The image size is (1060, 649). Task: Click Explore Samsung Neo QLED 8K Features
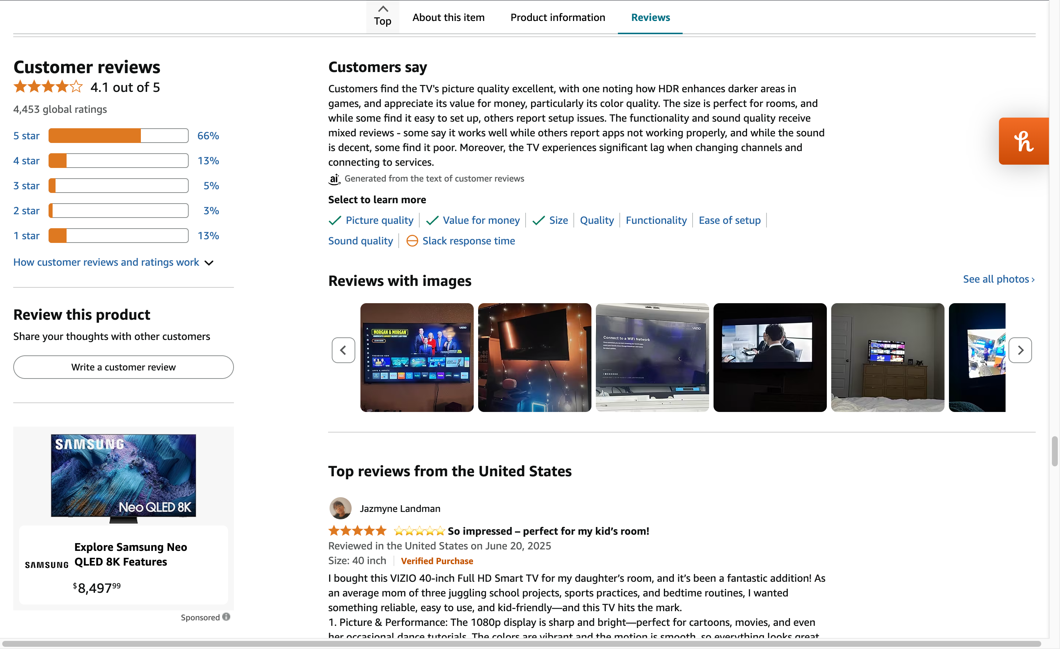point(130,555)
